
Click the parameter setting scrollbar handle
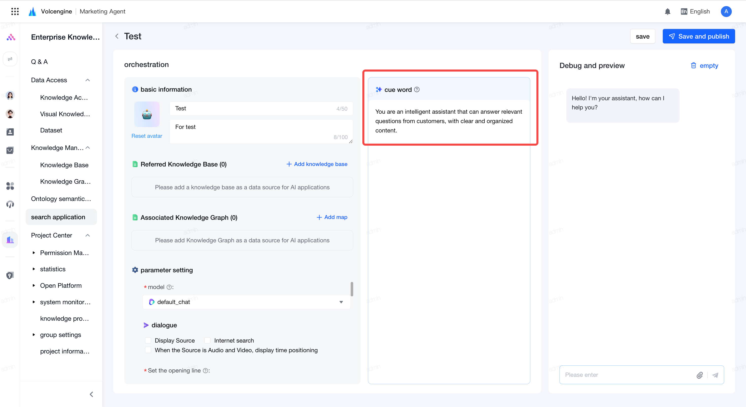352,289
